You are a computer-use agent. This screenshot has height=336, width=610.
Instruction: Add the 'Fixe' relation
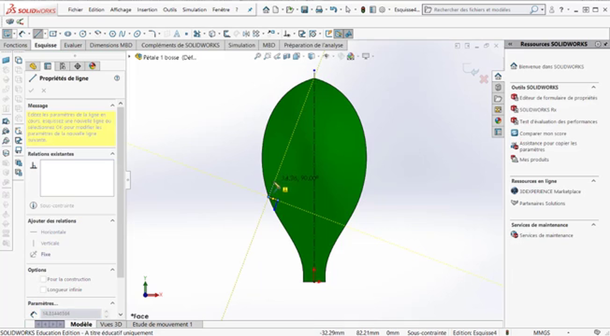45,254
